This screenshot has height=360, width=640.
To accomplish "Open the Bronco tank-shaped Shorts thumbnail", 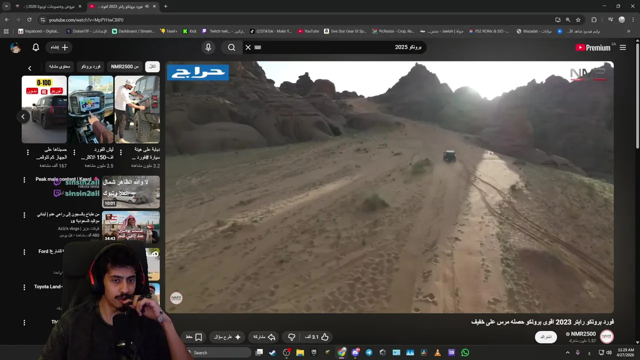I will pyautogui.click(x=137, y=109).
